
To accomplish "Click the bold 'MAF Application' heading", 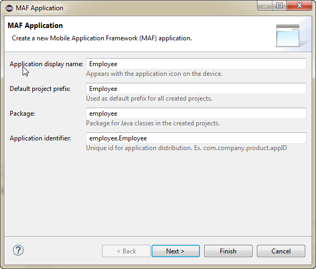I will [35, 26].
